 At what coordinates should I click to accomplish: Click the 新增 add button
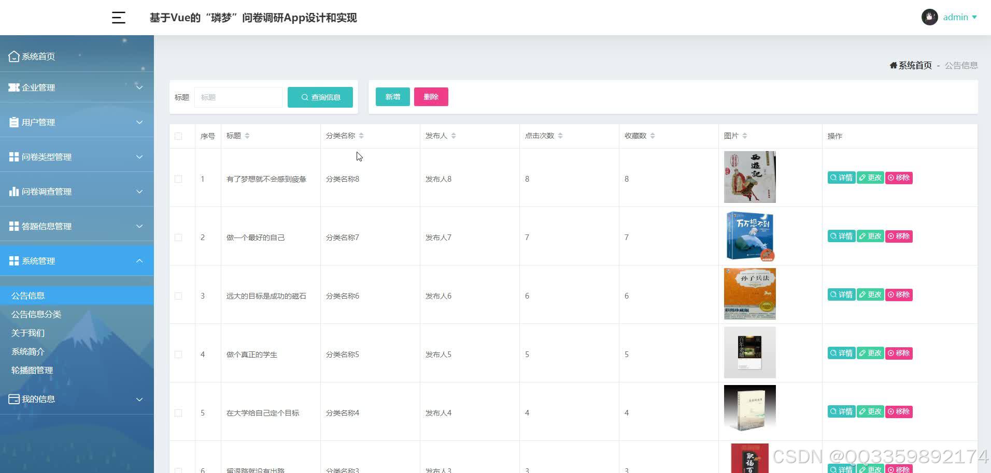point(392,97)
